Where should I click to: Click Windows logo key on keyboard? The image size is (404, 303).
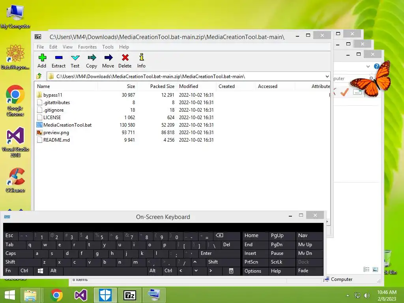(x=41, y=271)
